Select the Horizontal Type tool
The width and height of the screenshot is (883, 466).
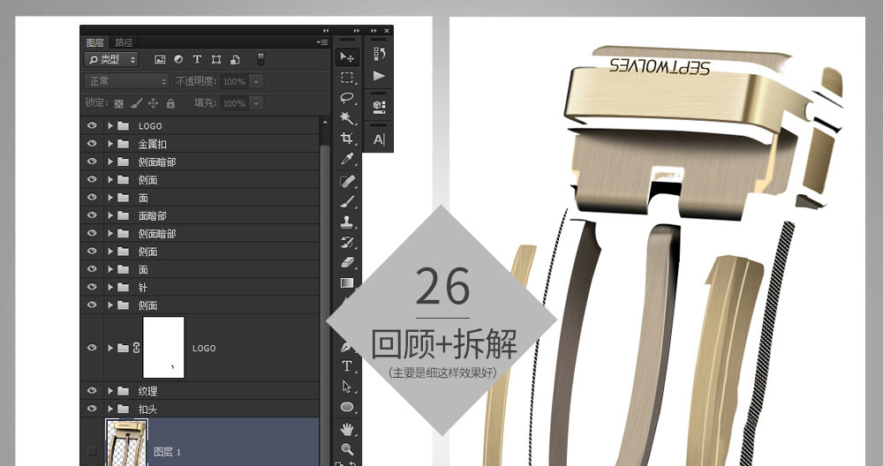pyautogui.click(x=347, y=365)
